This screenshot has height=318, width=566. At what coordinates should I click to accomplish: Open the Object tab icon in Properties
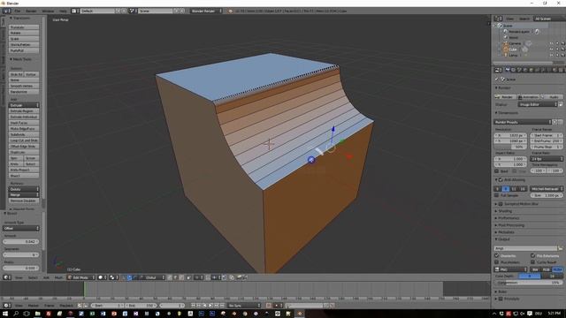(x=531, y=70)
